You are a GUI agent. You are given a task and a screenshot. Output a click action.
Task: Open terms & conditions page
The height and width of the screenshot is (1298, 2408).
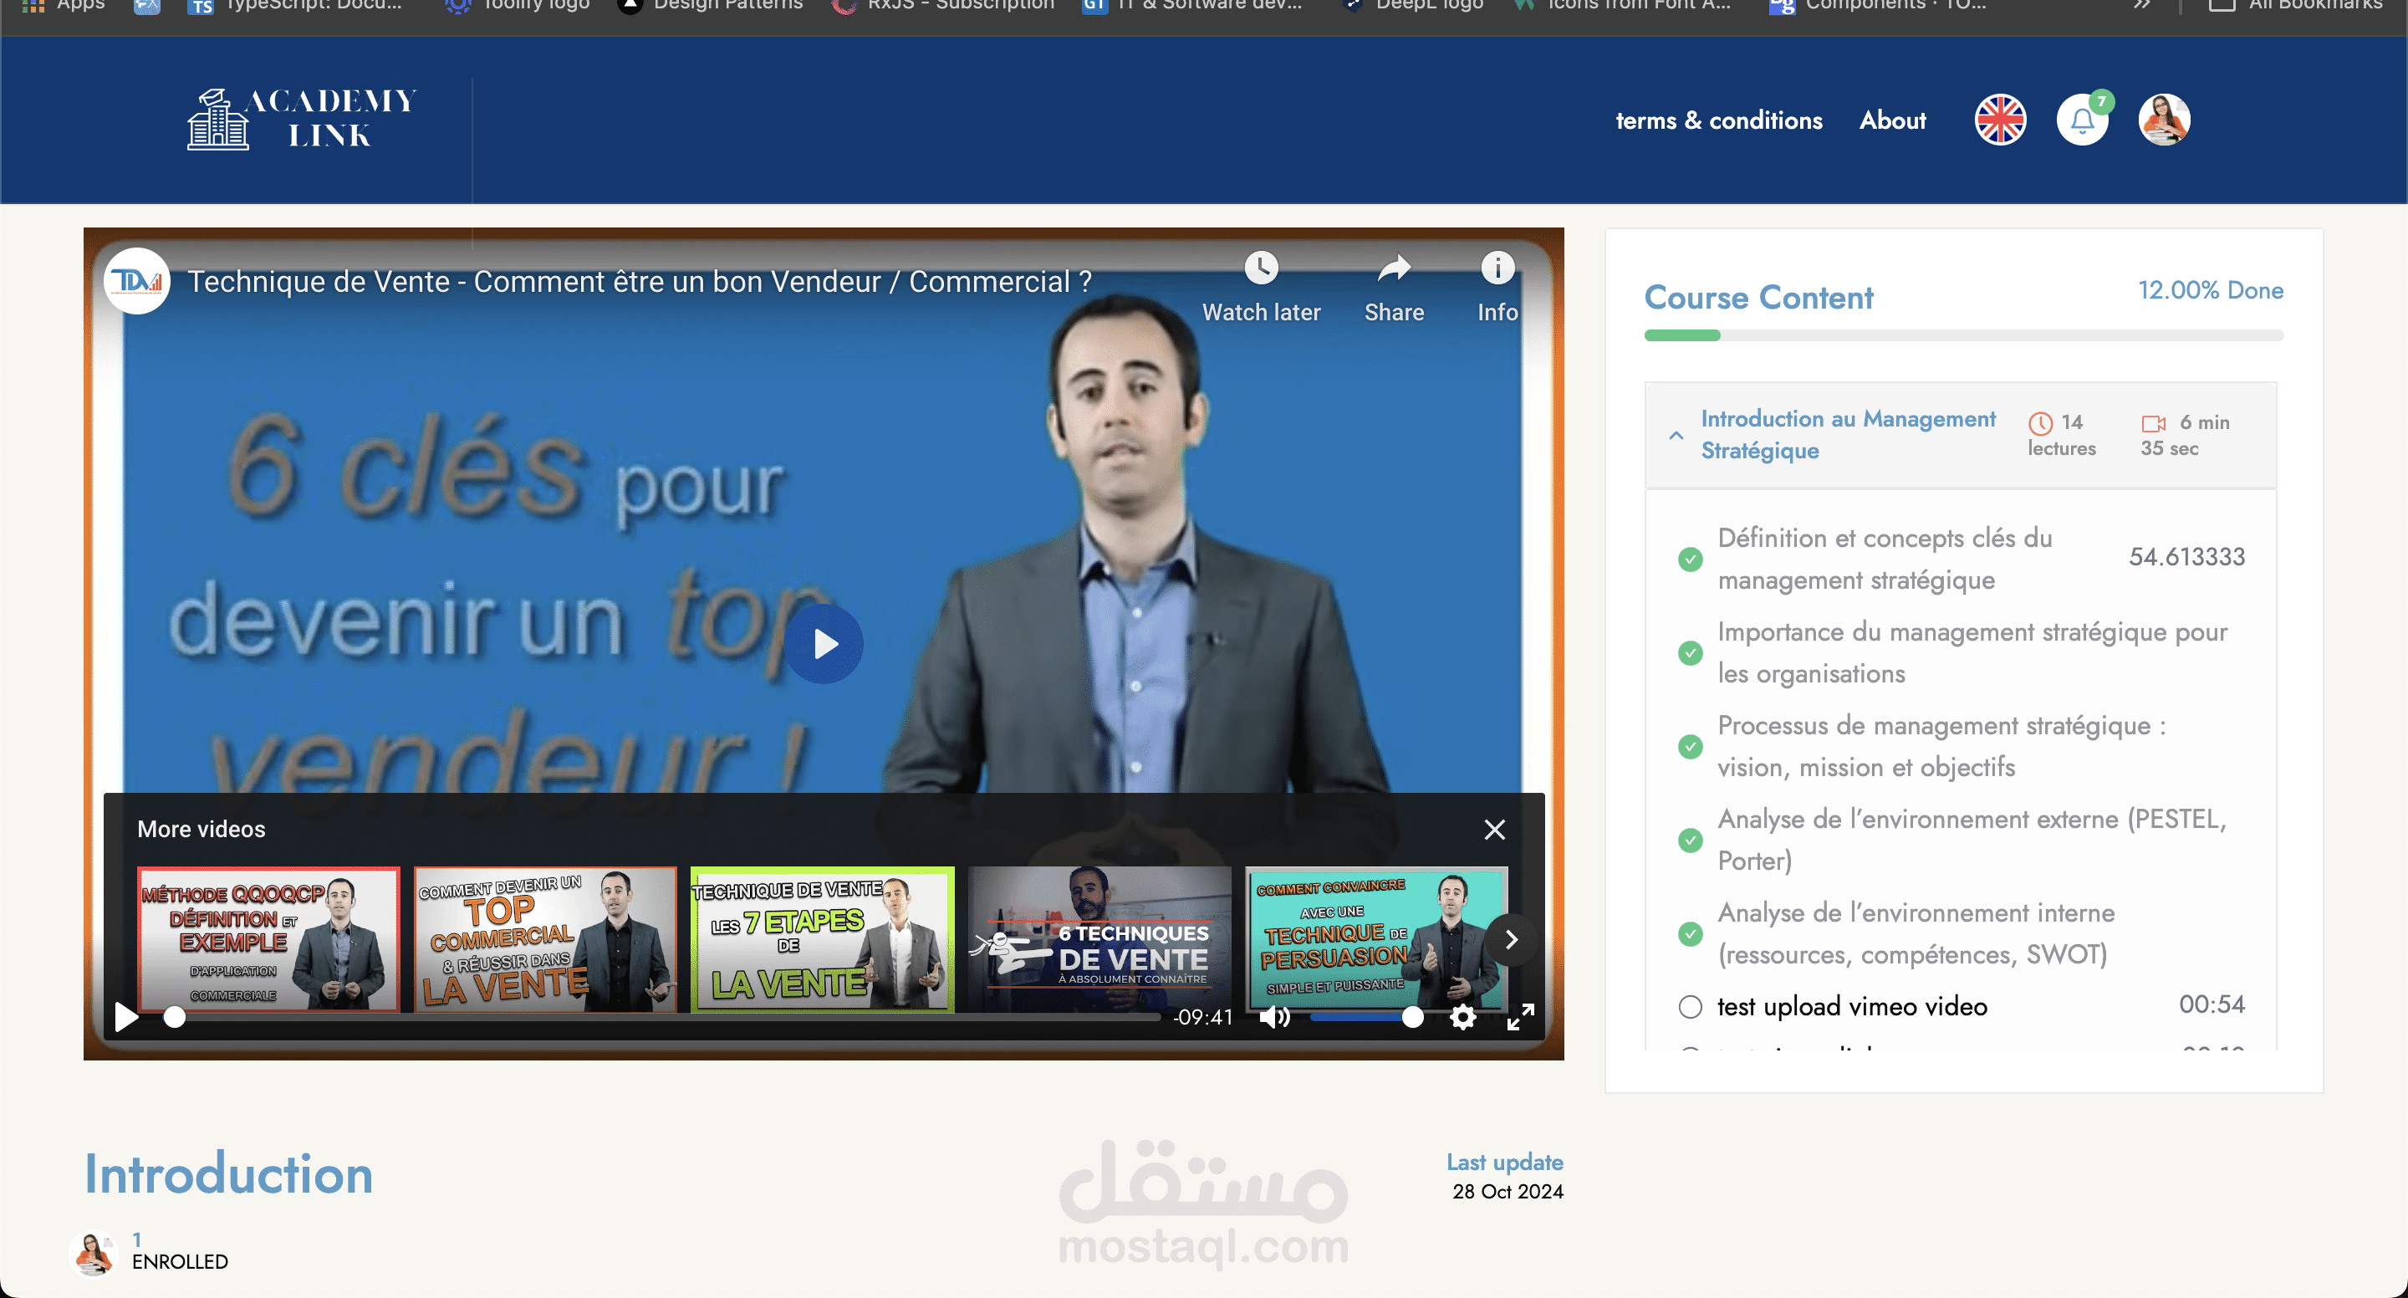click(x=1719, y=120)
